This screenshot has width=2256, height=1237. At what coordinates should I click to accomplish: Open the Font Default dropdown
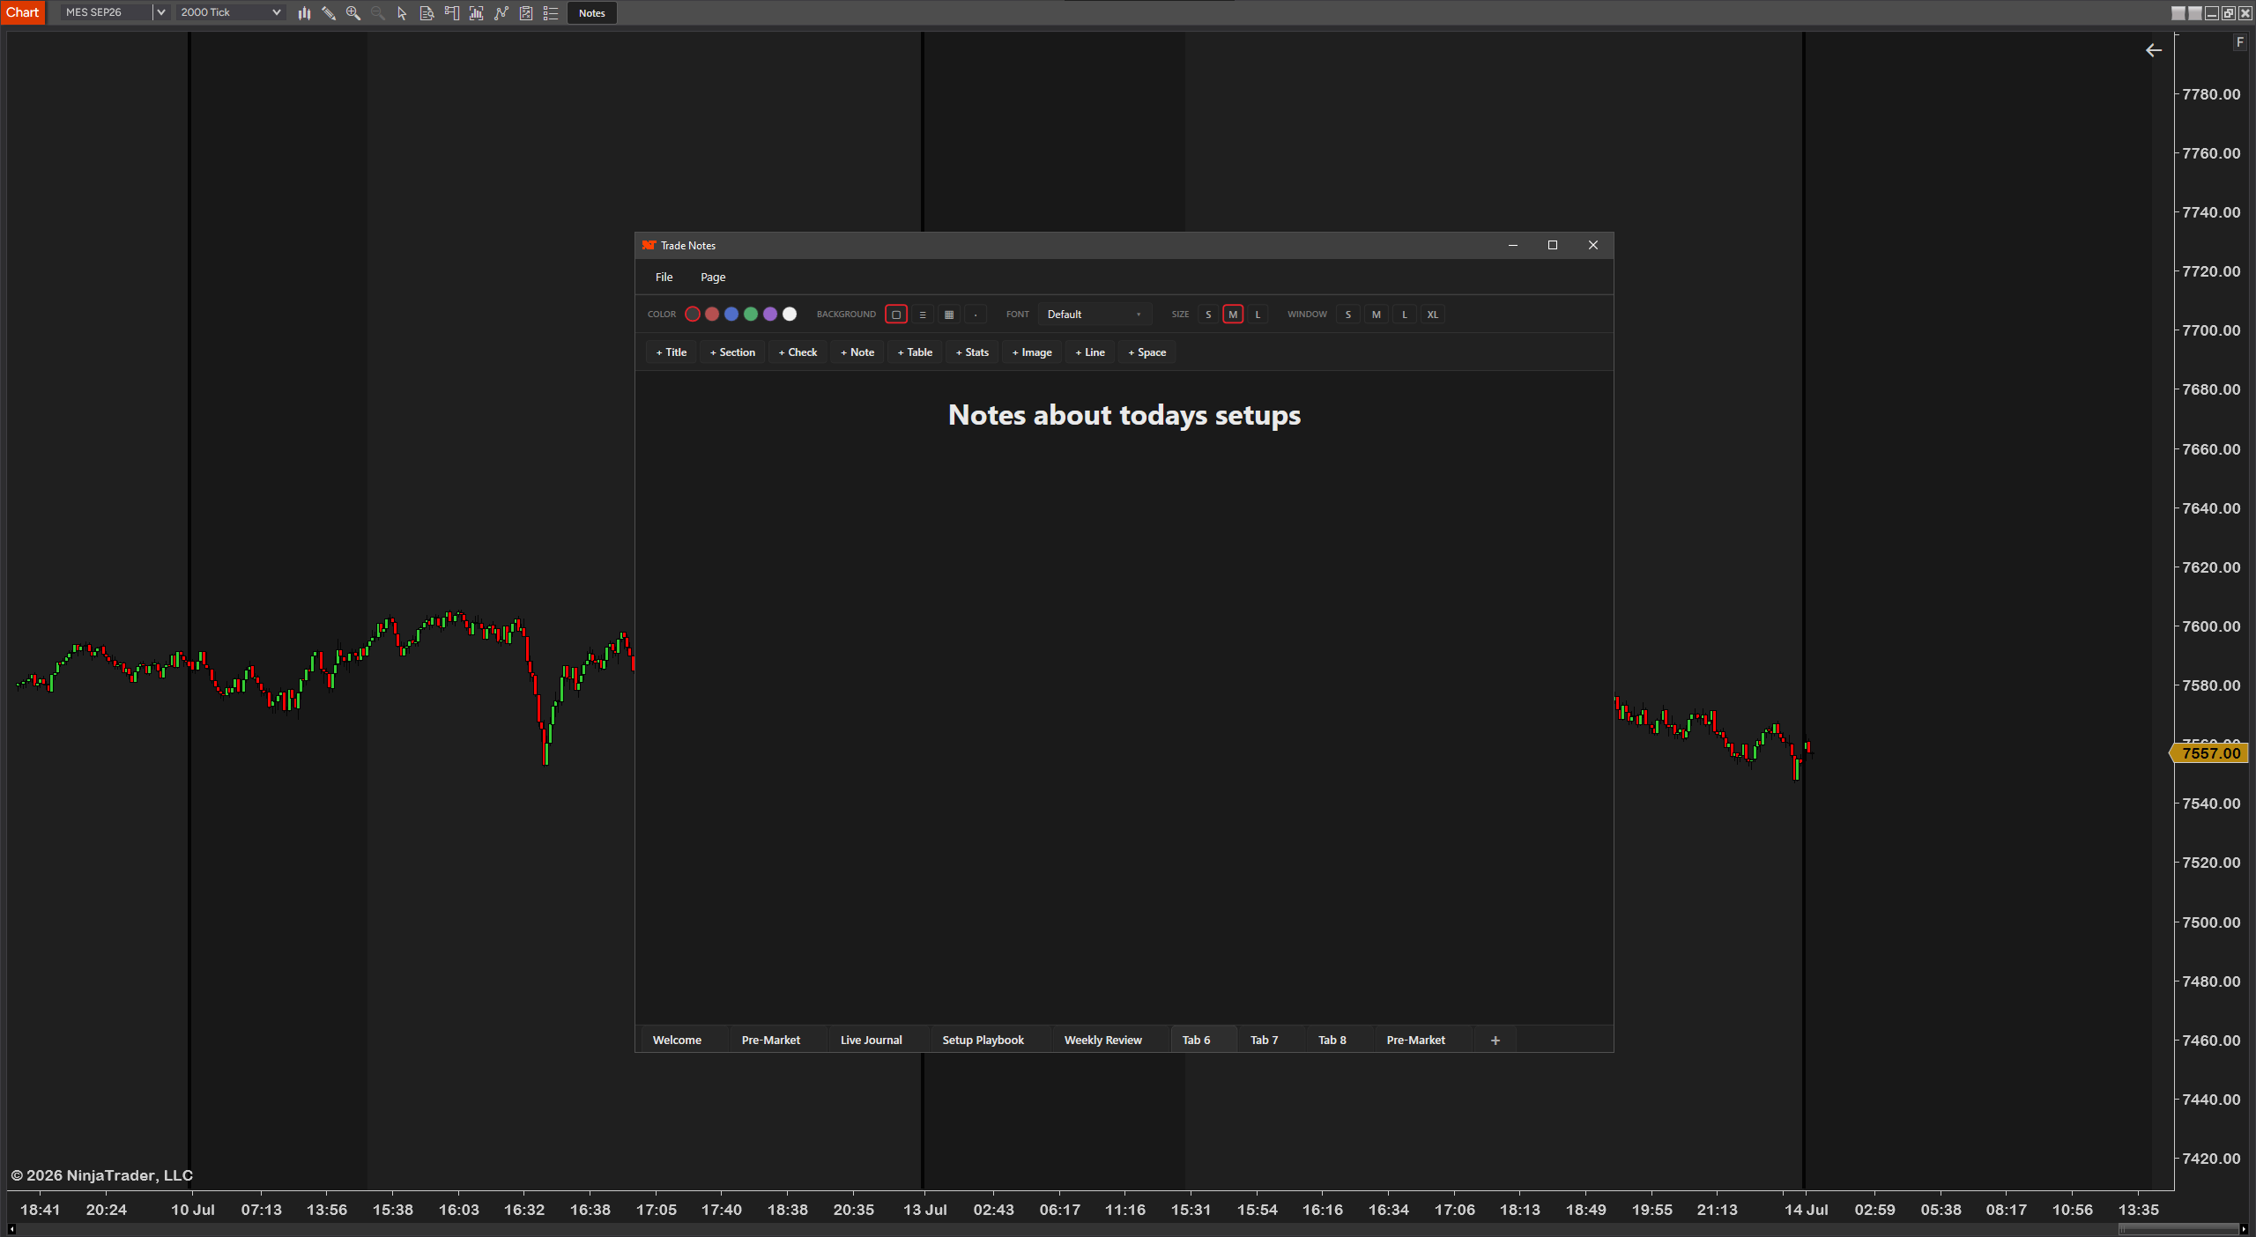[x=1095, y=315]
